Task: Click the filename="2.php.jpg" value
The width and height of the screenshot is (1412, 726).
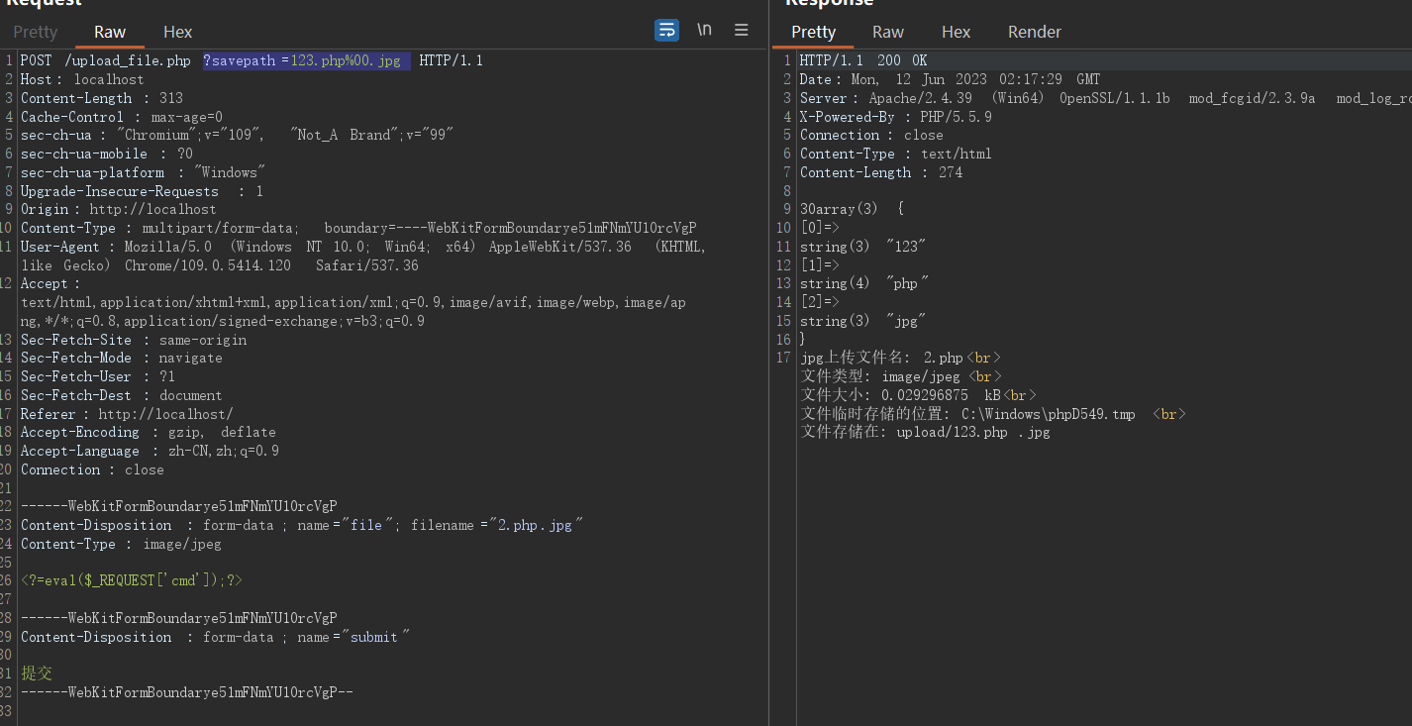Action: pyautogui.click(x=497, y=525)
